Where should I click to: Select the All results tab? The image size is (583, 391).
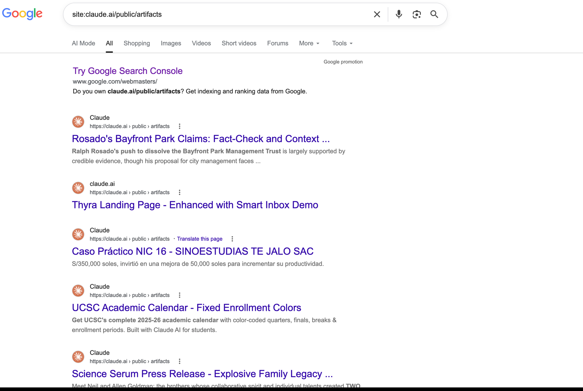109,43
